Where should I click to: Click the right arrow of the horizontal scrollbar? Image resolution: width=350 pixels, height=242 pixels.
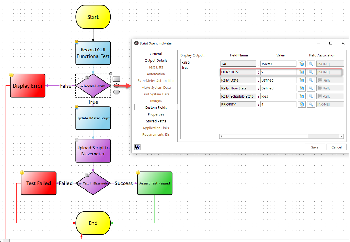(x=341, y=137)
